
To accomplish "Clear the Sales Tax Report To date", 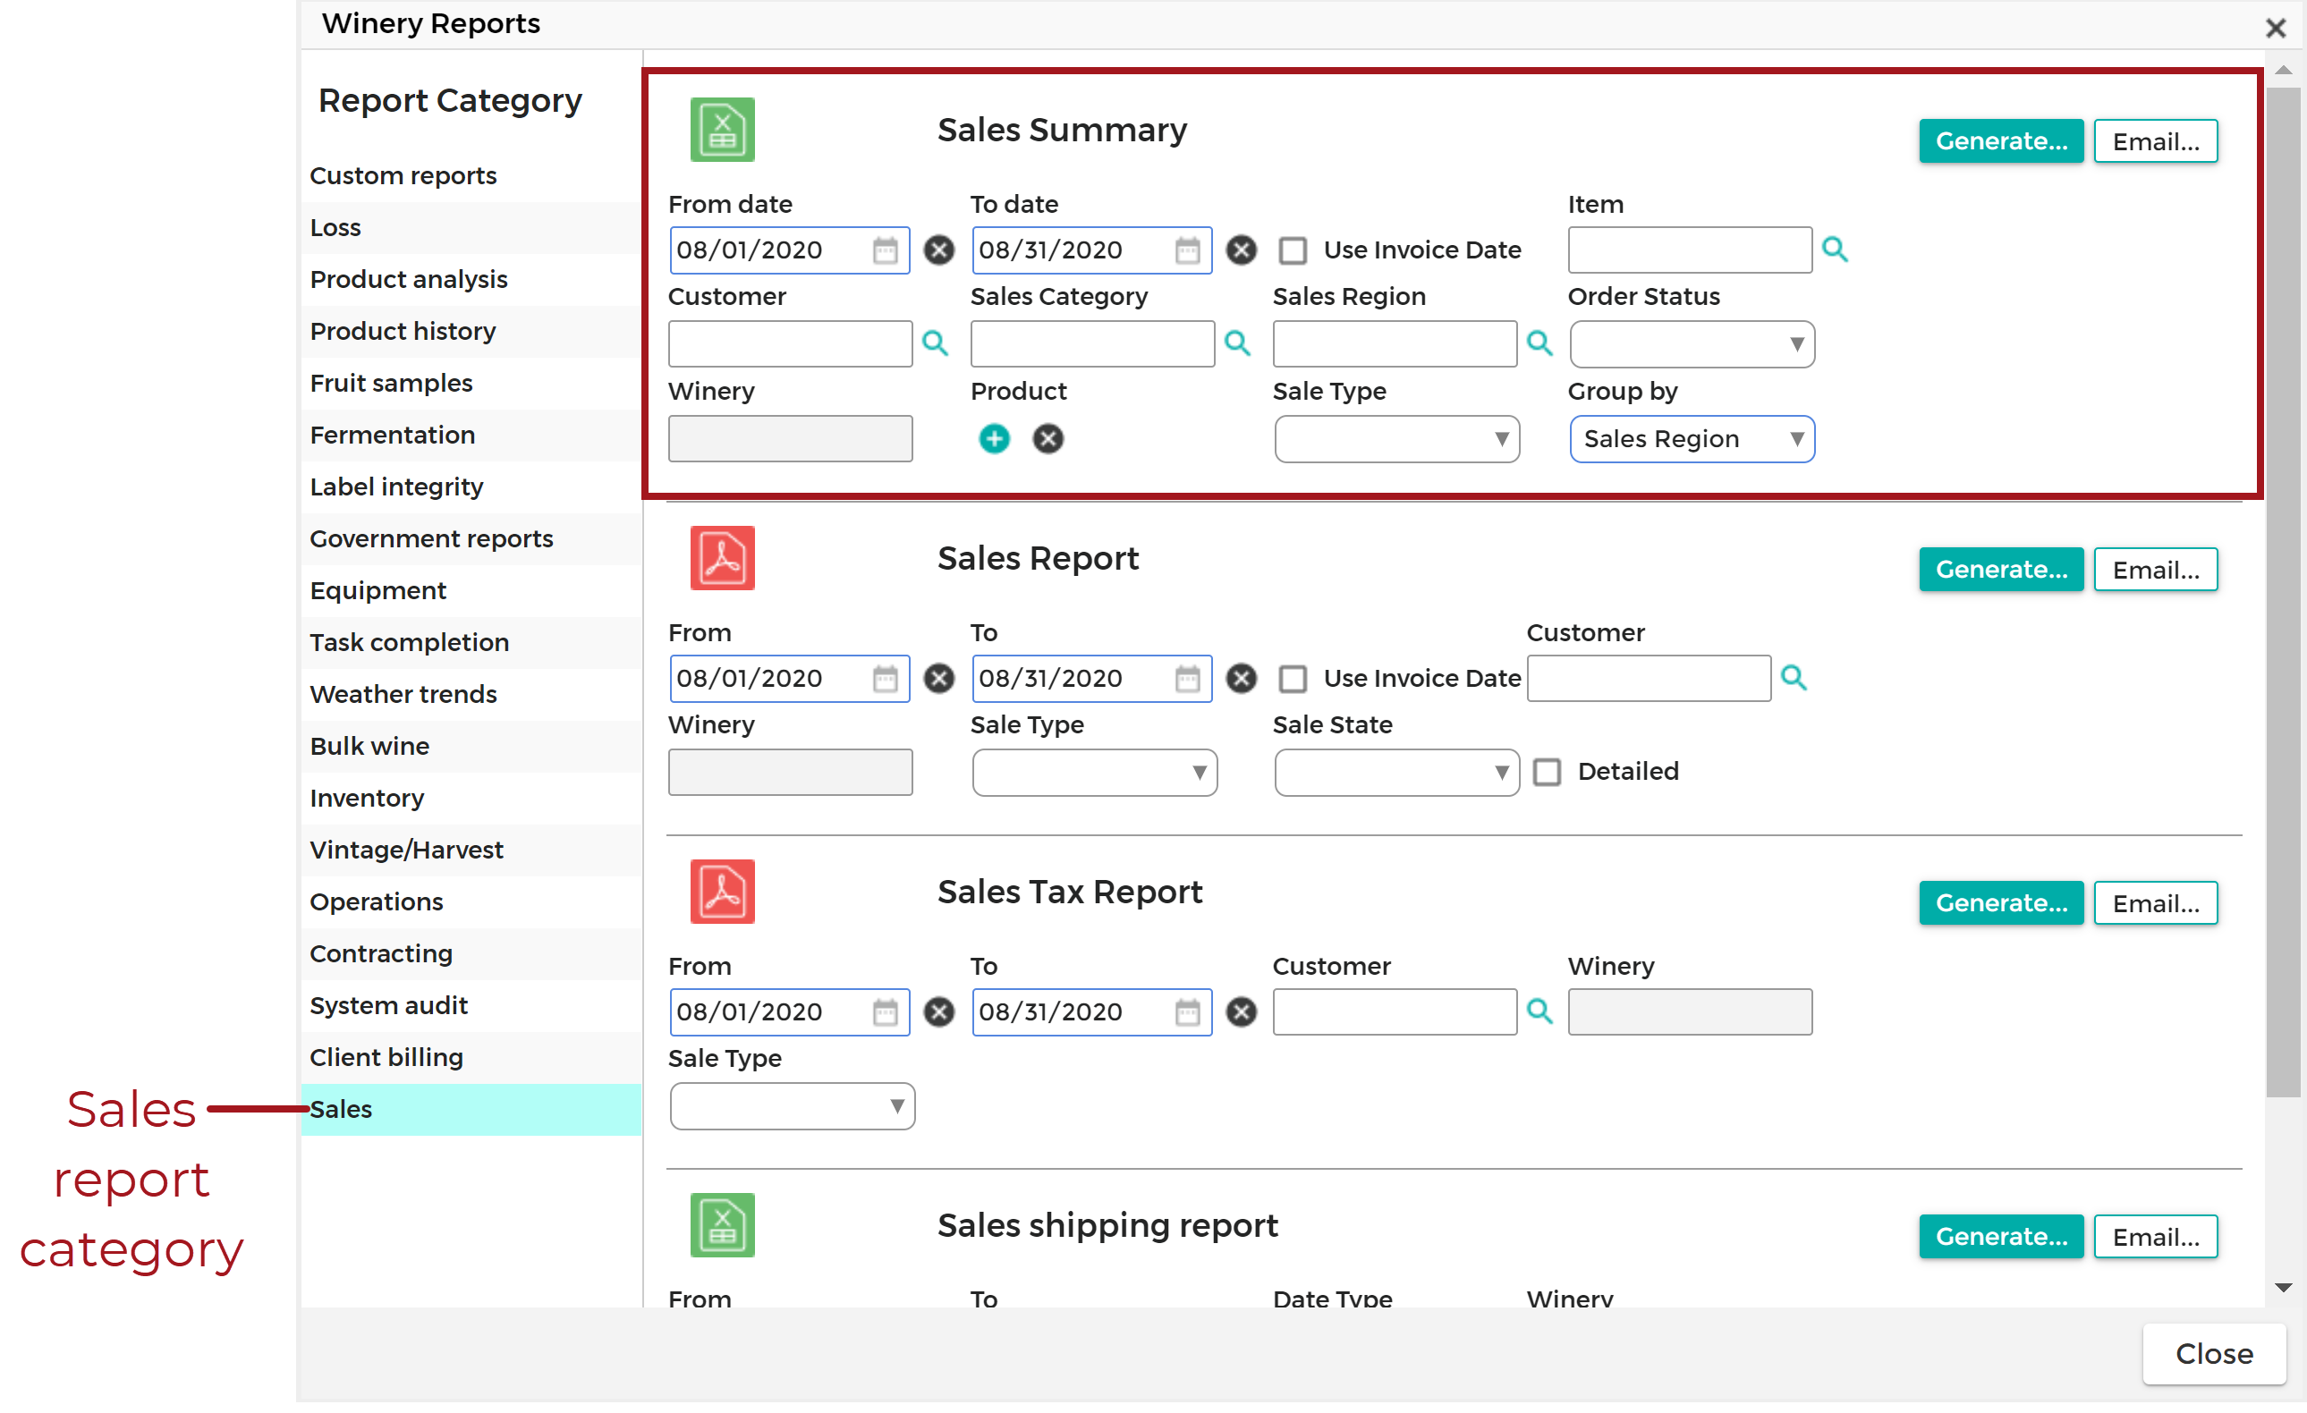I will 1241,1012.
